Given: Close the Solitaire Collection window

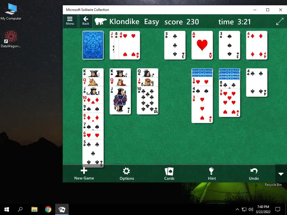Looking at the screenshot, I should [x=280, y=10].
